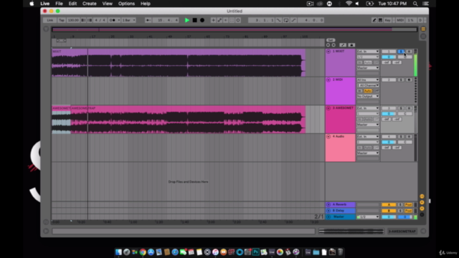The width and height of the screenshot is (459, 258).
Task: Click track 3 AWESOMET volume slider
Action: [x=389, y=113]
